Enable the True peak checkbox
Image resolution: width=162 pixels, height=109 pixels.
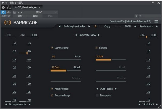(x=97, y=95)
